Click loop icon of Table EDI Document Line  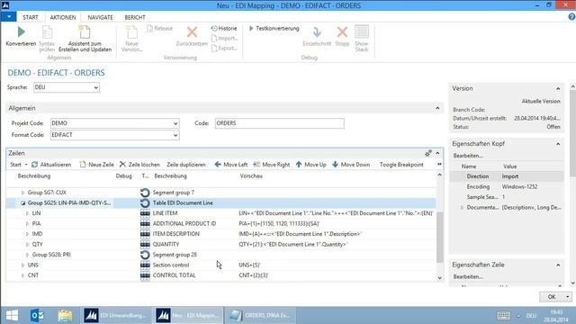click(x=145, y=202)
